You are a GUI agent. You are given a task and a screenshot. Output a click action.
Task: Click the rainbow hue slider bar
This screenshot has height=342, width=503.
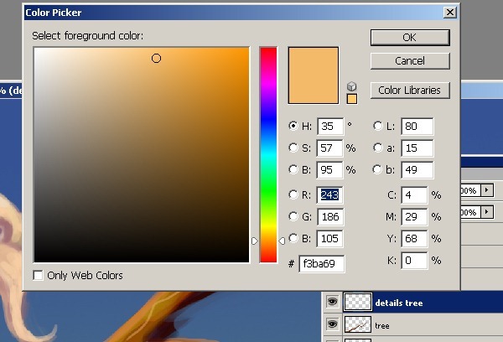click(x=268, y=151)
